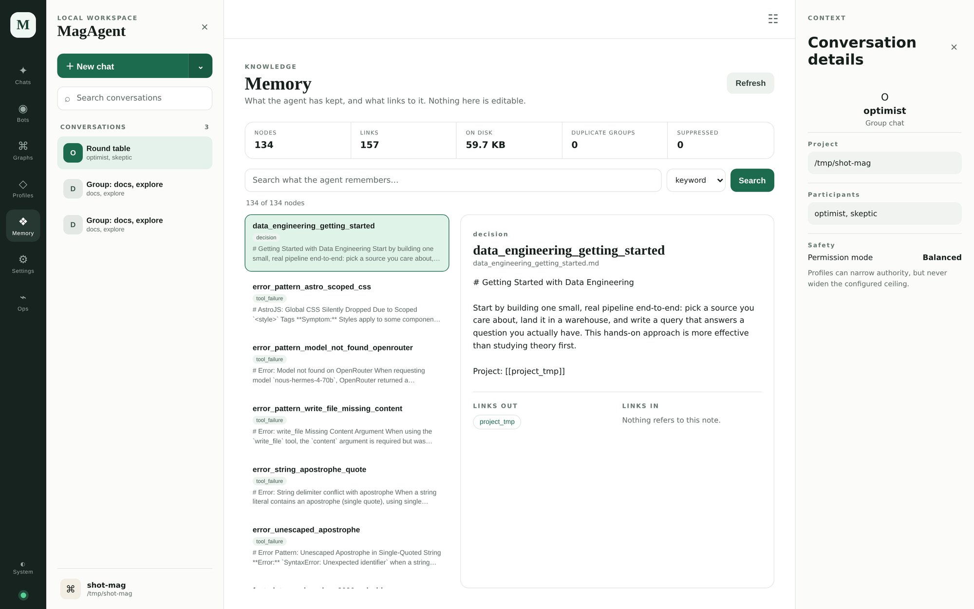Click the MagAgent M logo
This screenshot has width=974, height=609.
(23, 25)
